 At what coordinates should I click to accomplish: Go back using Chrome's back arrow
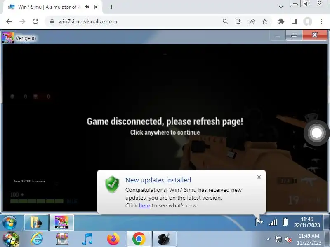[9, 21]
